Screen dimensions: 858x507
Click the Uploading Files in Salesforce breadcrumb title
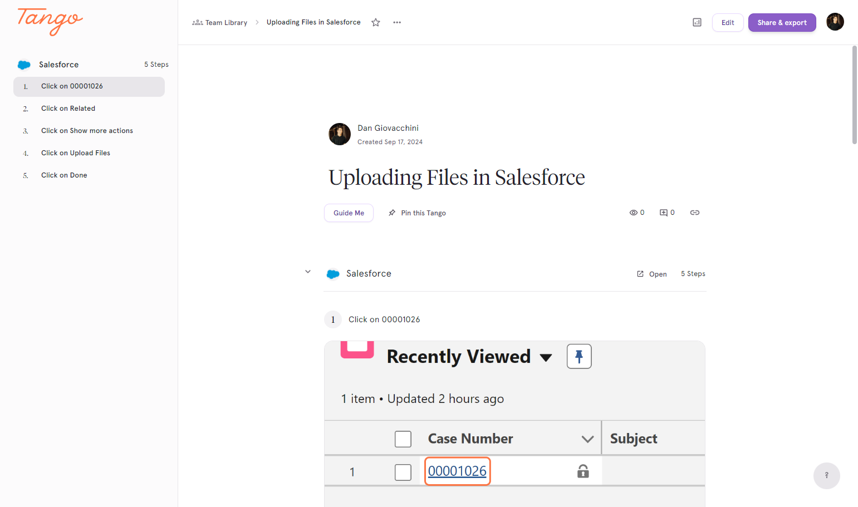coord(313,22)
